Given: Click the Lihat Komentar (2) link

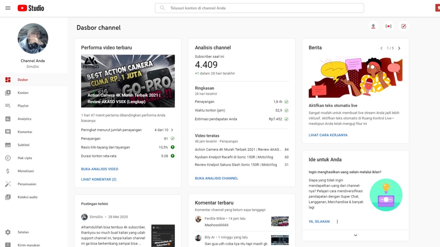Looking at the screenshot, I should point(99,179).
